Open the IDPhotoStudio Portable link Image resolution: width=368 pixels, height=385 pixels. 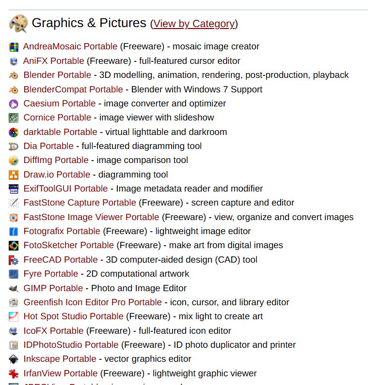tap(71, 345)
